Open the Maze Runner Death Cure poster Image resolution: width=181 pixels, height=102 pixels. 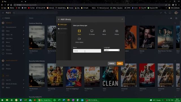click(165, 37)
